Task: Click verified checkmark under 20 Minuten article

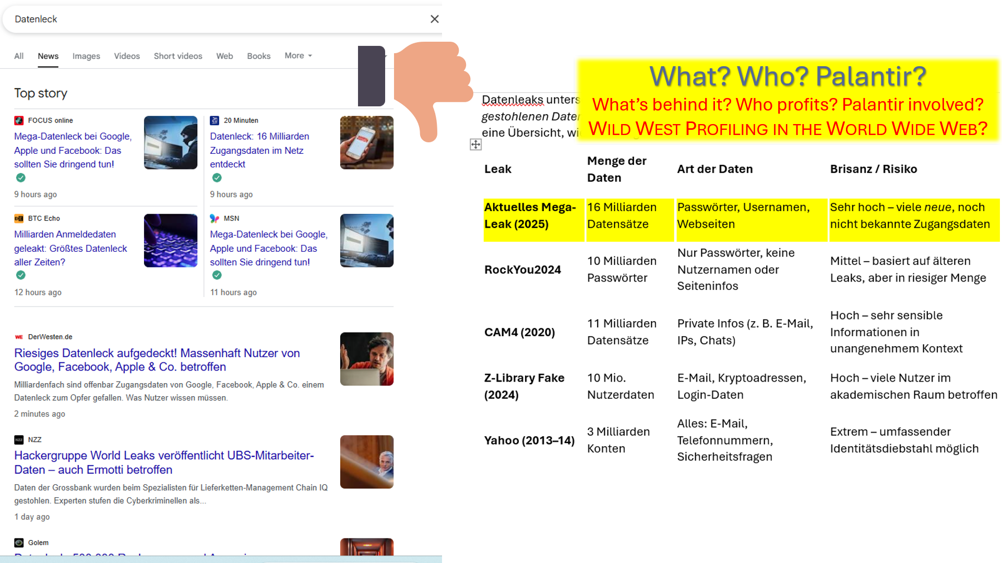Action: pyautogui.click(x=217, y=178)
